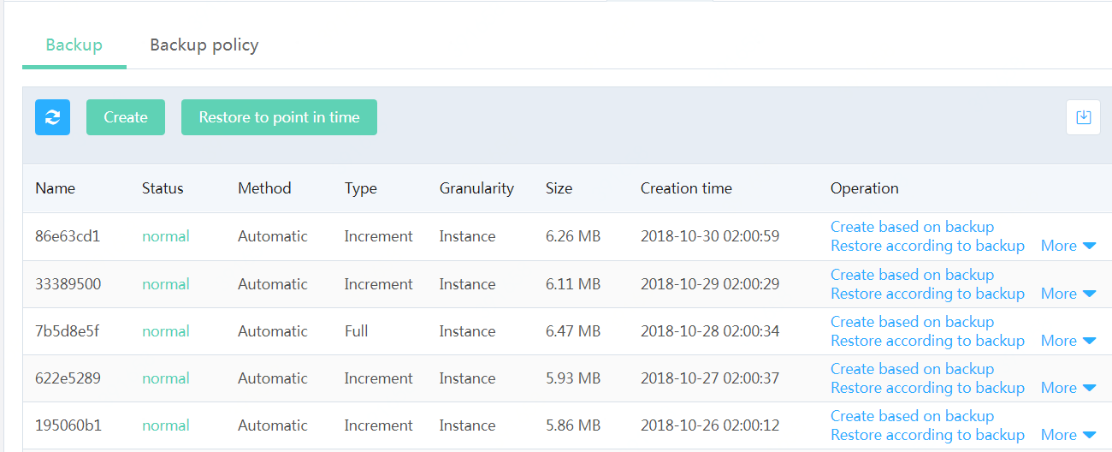Viewport: 1112px width, 452px height.
Task: Click Create based on backup for 622e5289
Action: click(x=912, y=369)
